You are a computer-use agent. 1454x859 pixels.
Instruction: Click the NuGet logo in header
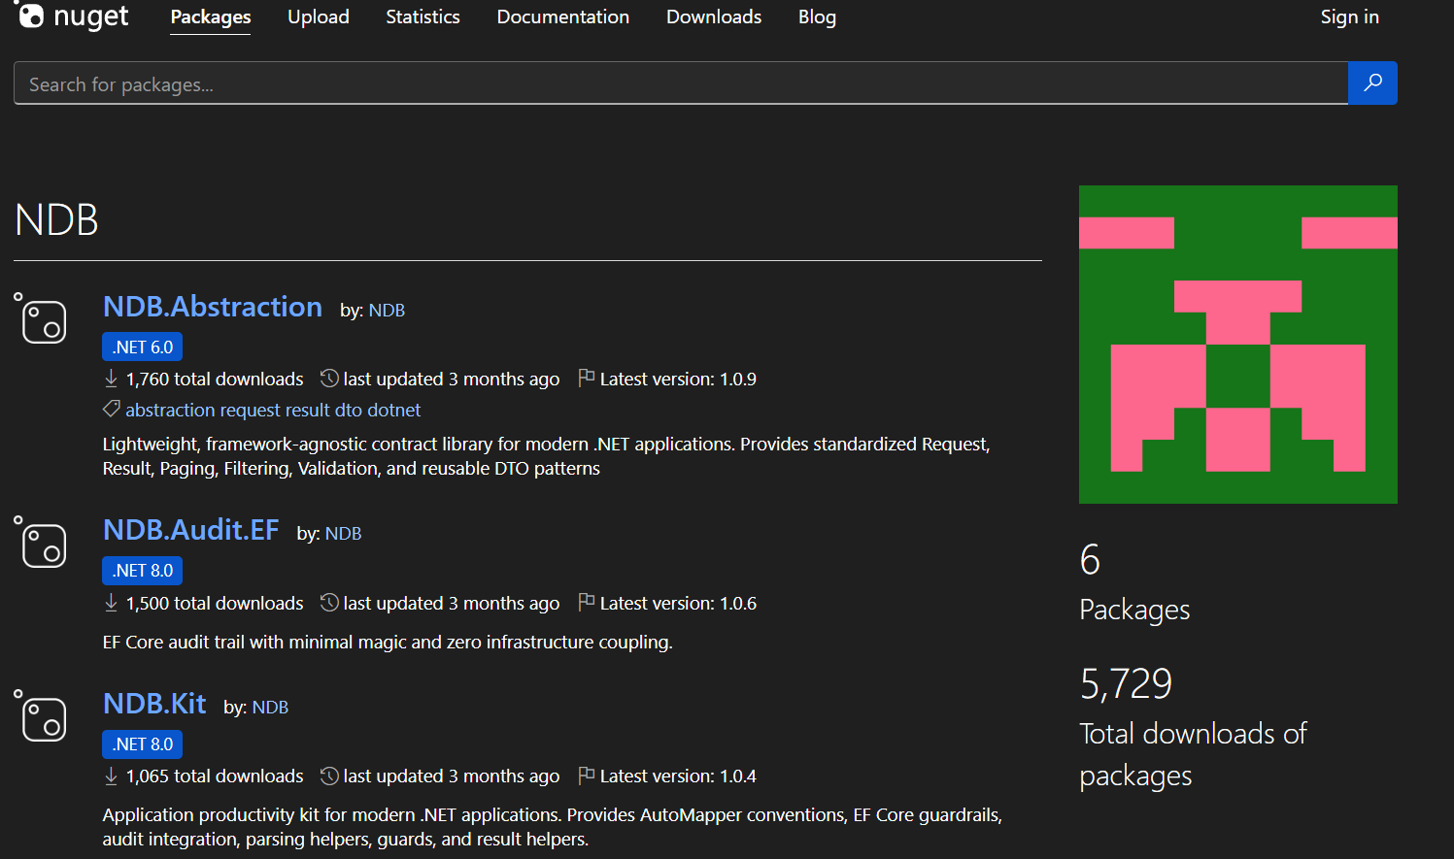click(x=71, y=16)
